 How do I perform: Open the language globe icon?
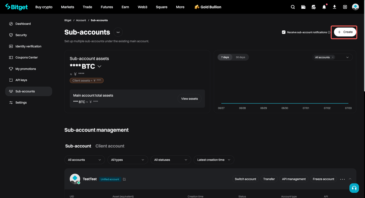click(x=345, y=7)
